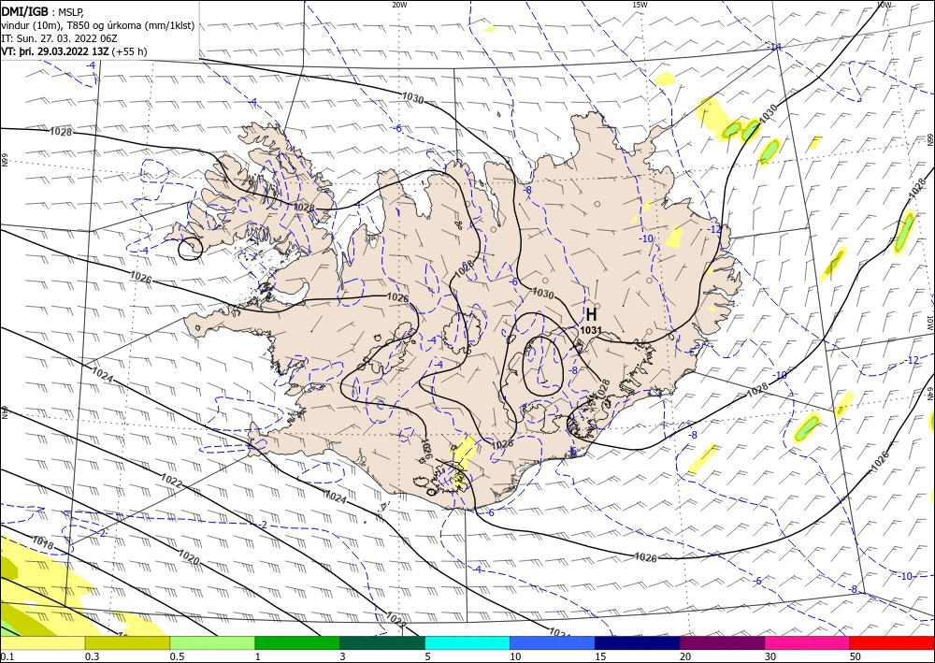This screenshot has height=663, width=935.
Task: Click the '1018' isobar label
Action: (42, 544)
